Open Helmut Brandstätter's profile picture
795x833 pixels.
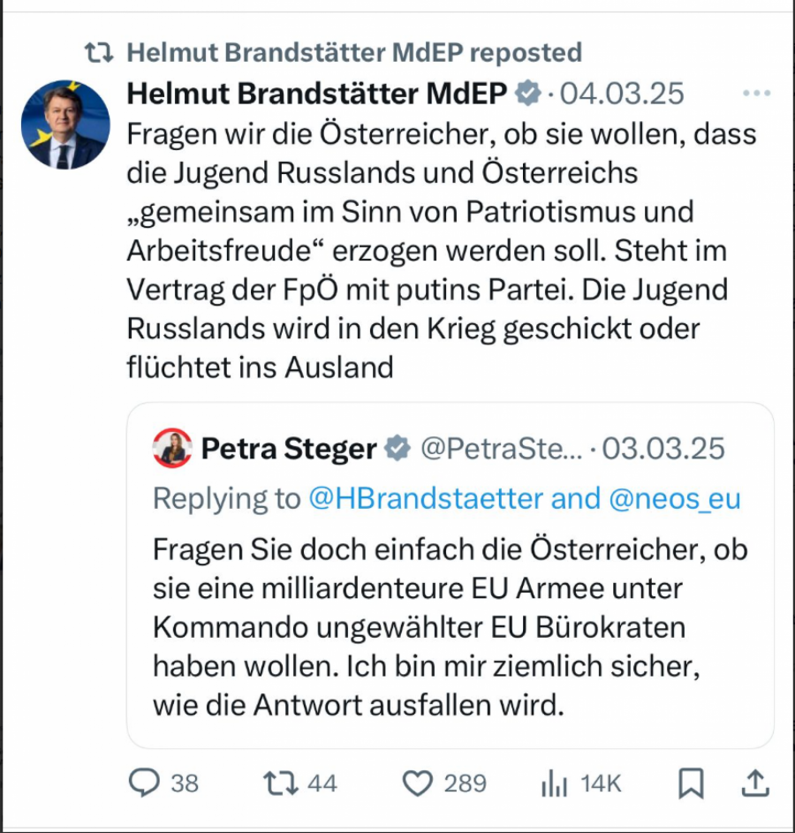[x=65, y=125]
